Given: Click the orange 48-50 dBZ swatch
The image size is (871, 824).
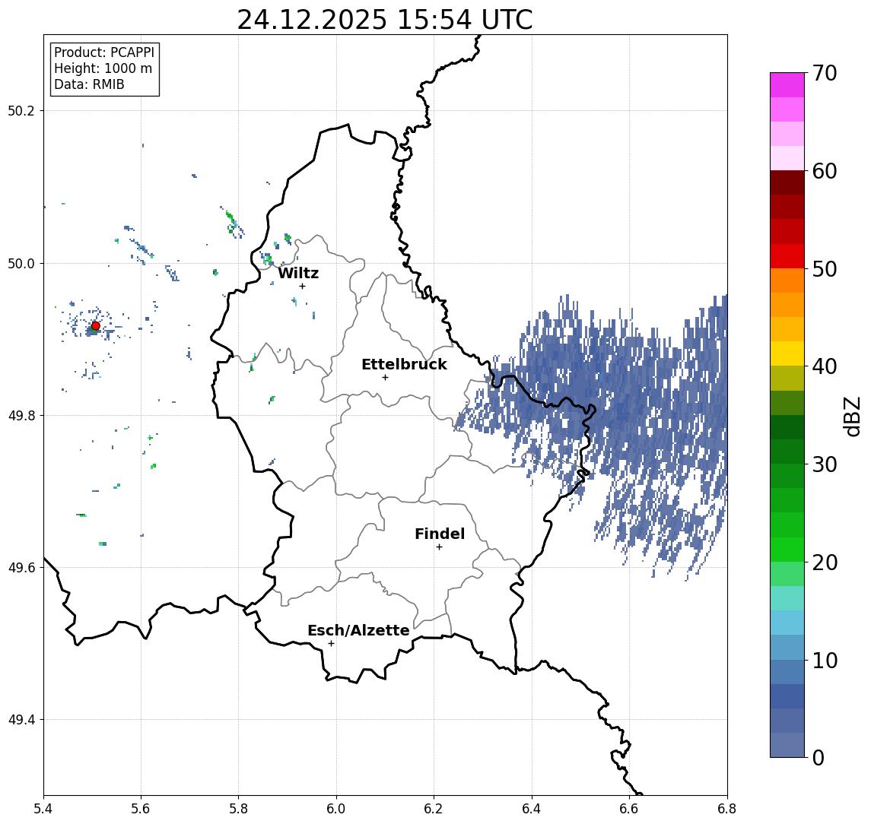Looking at the screenshot, I should click(x=787, y=280).
